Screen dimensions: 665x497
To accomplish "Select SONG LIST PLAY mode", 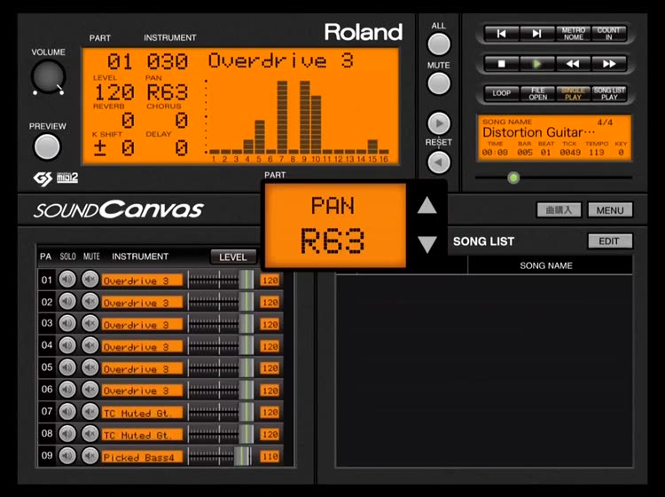I will pos(608,93).
